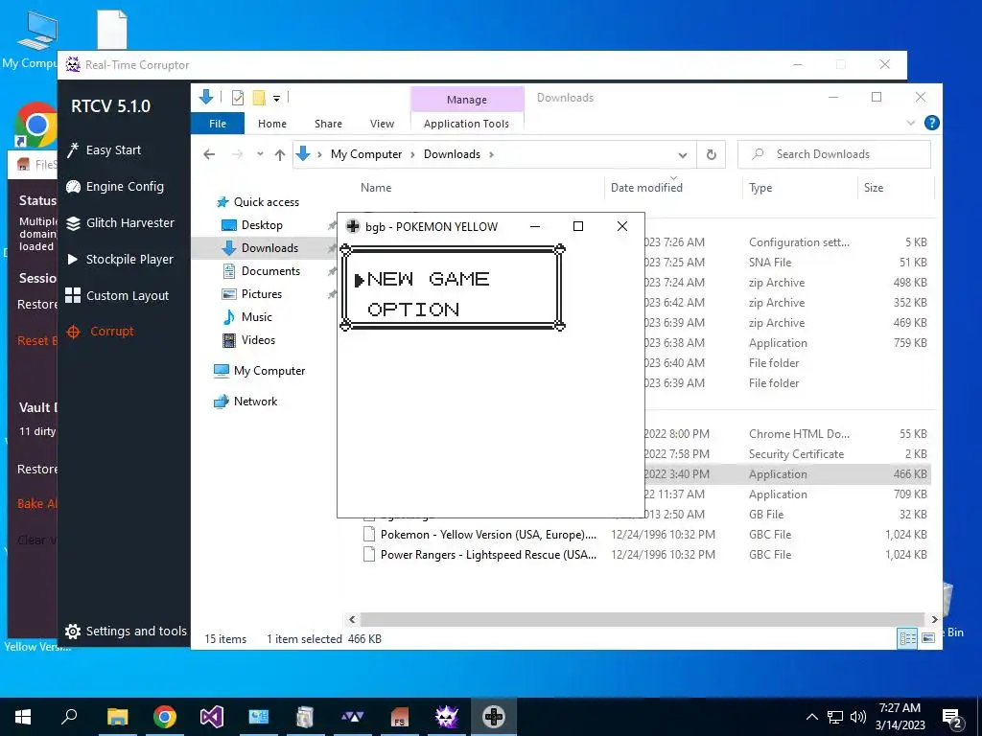The height and width of the screenshot is (736, 982).
Task: Select NEW GAME in Pokemon Yellow menu
Action: click(428, 279)
